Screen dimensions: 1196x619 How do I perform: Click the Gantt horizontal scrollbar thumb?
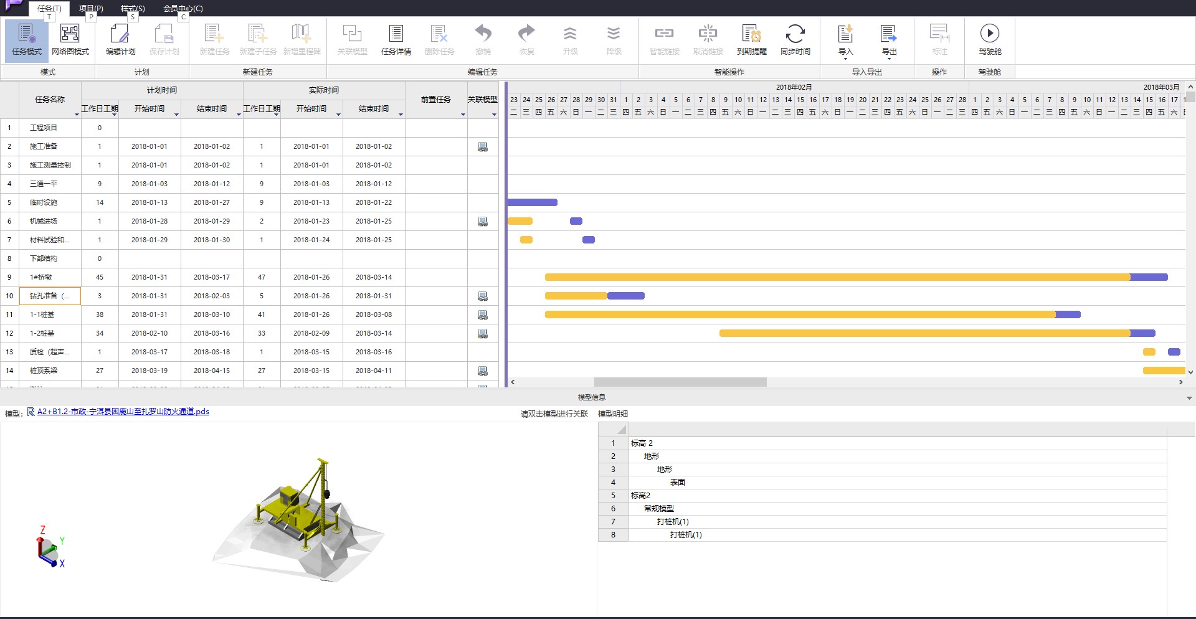(680, 382)
